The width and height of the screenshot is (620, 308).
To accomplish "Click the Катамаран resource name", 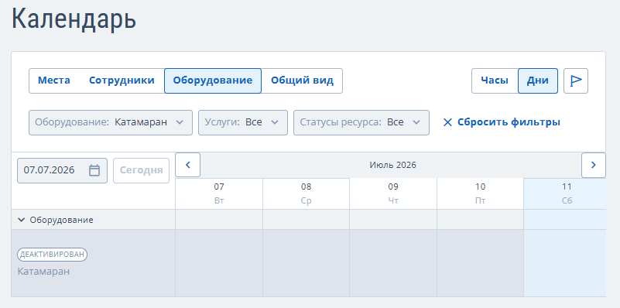I will click(43, 272).
